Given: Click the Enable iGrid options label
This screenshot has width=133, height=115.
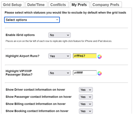Looking at the screenshot, I should point(20,35).
